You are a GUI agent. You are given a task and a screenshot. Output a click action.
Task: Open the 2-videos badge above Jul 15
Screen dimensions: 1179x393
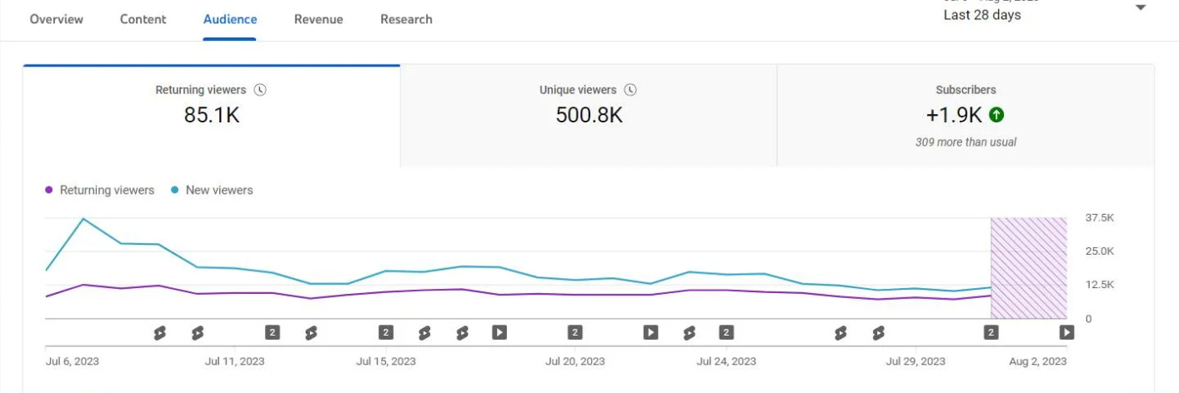click(x=386, y=332)
